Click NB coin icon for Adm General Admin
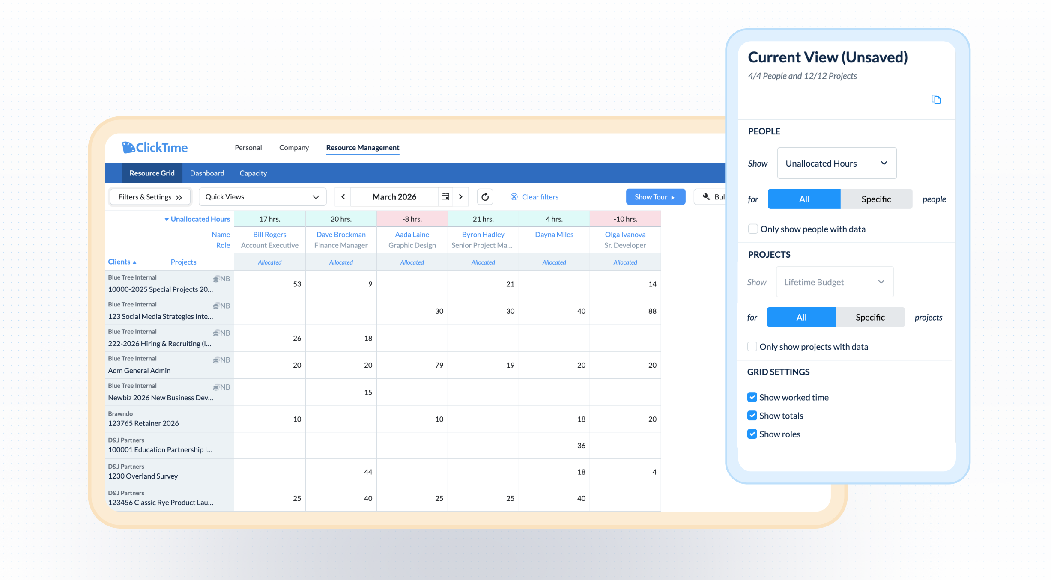Screen dimensions: 1051x580 217,360
